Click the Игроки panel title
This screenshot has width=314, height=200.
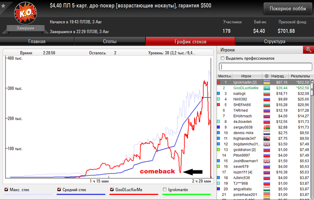pos(227,50)
